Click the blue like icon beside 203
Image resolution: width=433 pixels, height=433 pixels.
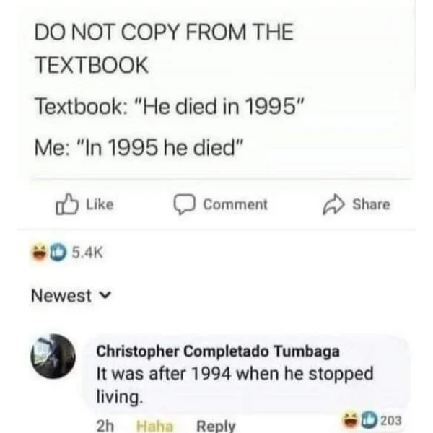coord(369,420)
